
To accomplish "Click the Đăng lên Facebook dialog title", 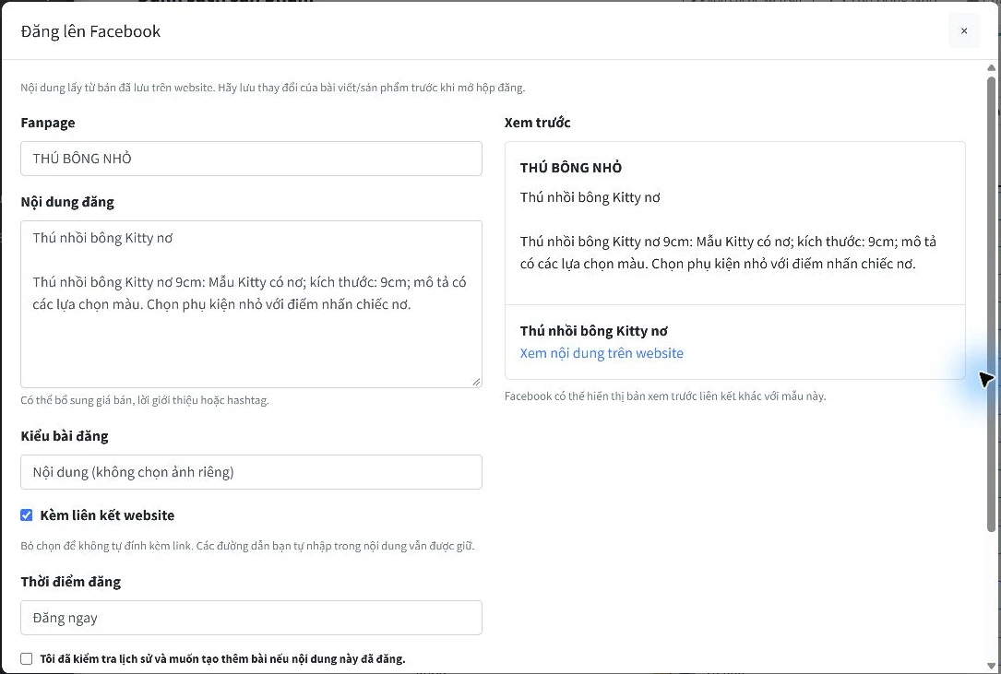I will 90,31.
